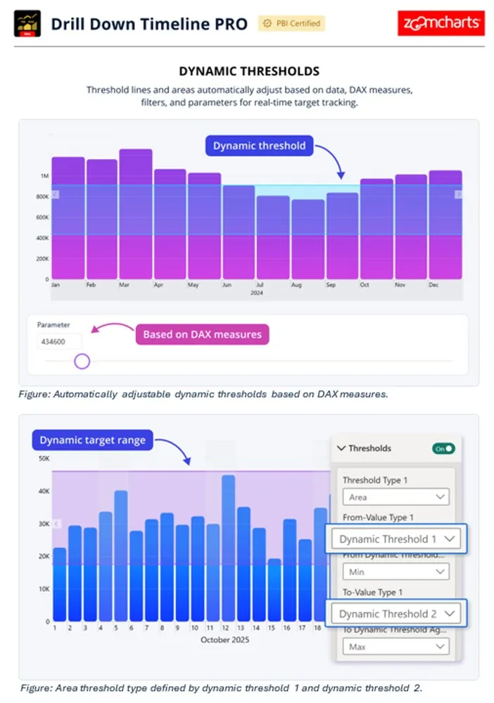Click the Drill Down Timeline PRO app icon
494x703 pixels.
(x=27, y=23)
